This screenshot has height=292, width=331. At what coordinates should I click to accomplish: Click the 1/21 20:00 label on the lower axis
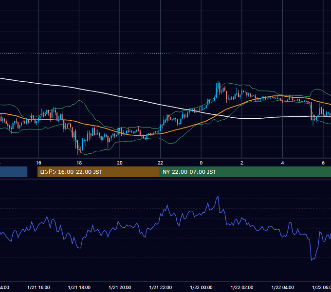click(120, 287)
